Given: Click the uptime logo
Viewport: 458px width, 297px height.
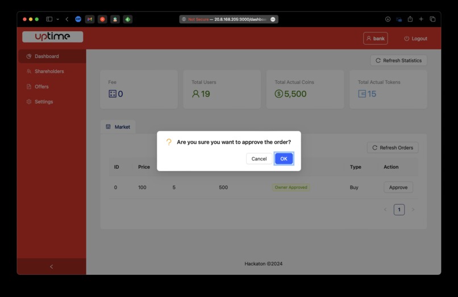Looking at the screenshot, I should point(53,37).
